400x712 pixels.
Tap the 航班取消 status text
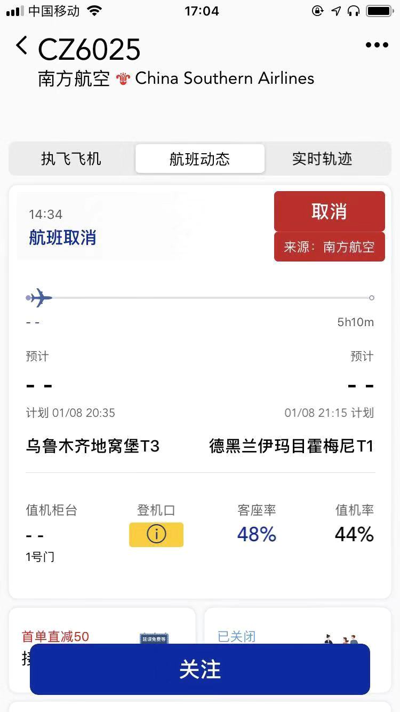(62, 238)
